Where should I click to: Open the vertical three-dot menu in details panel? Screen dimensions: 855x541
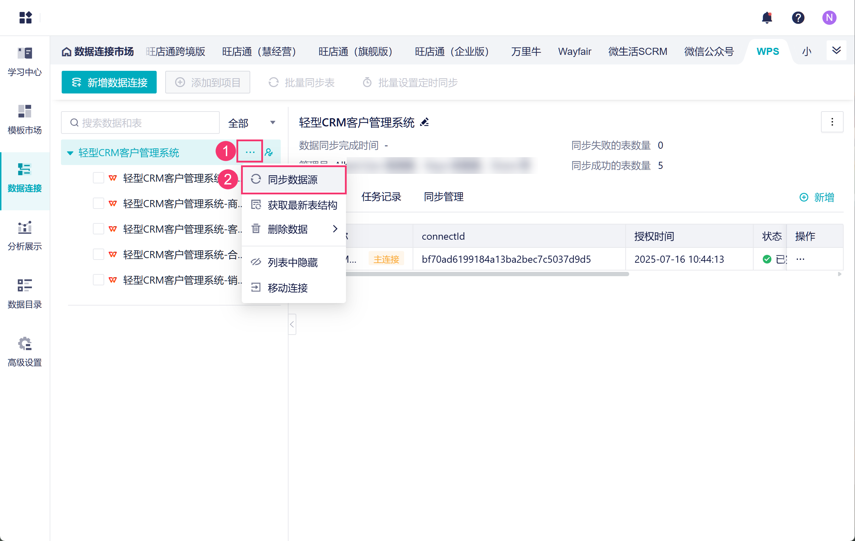click(x=832, y=122)
